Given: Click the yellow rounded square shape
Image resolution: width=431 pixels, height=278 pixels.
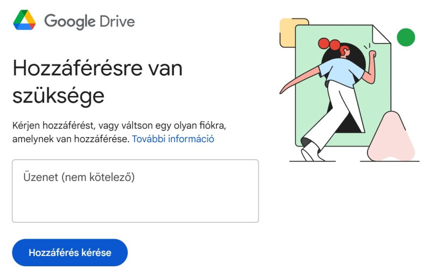Looking at the screenshot, I should [x=288, y=33].
